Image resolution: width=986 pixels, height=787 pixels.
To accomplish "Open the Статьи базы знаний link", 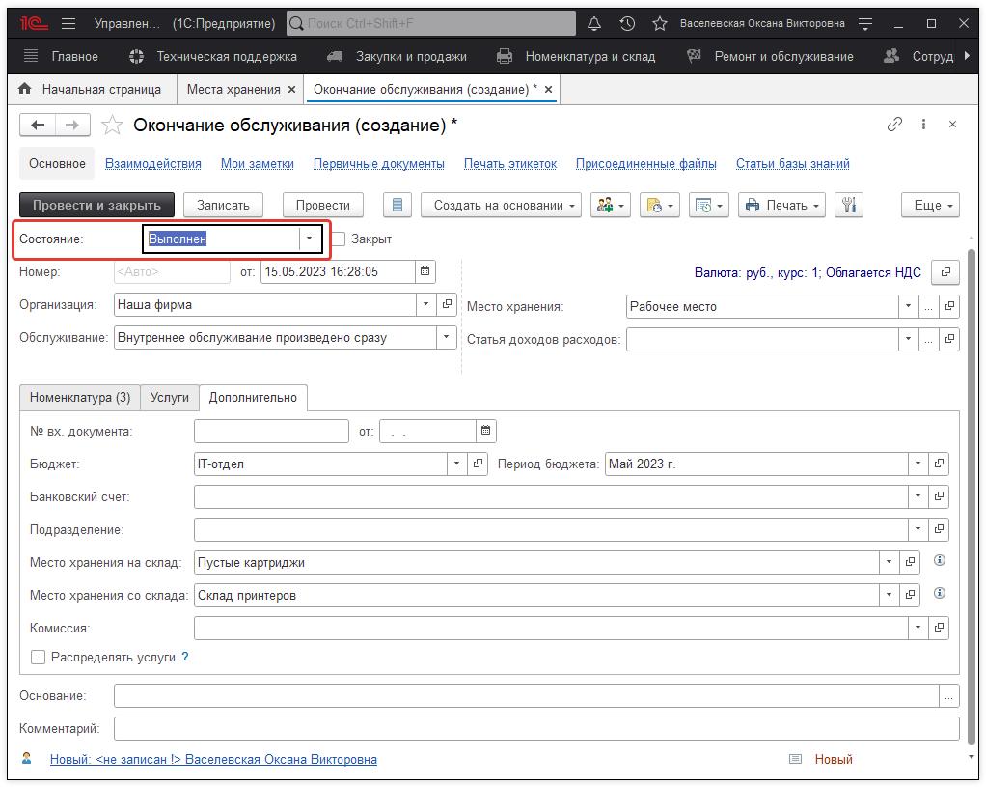I will (792, 164).
